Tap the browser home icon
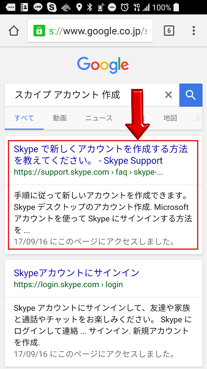Screen dimensions: 207x369 click(x=14, y=31)
